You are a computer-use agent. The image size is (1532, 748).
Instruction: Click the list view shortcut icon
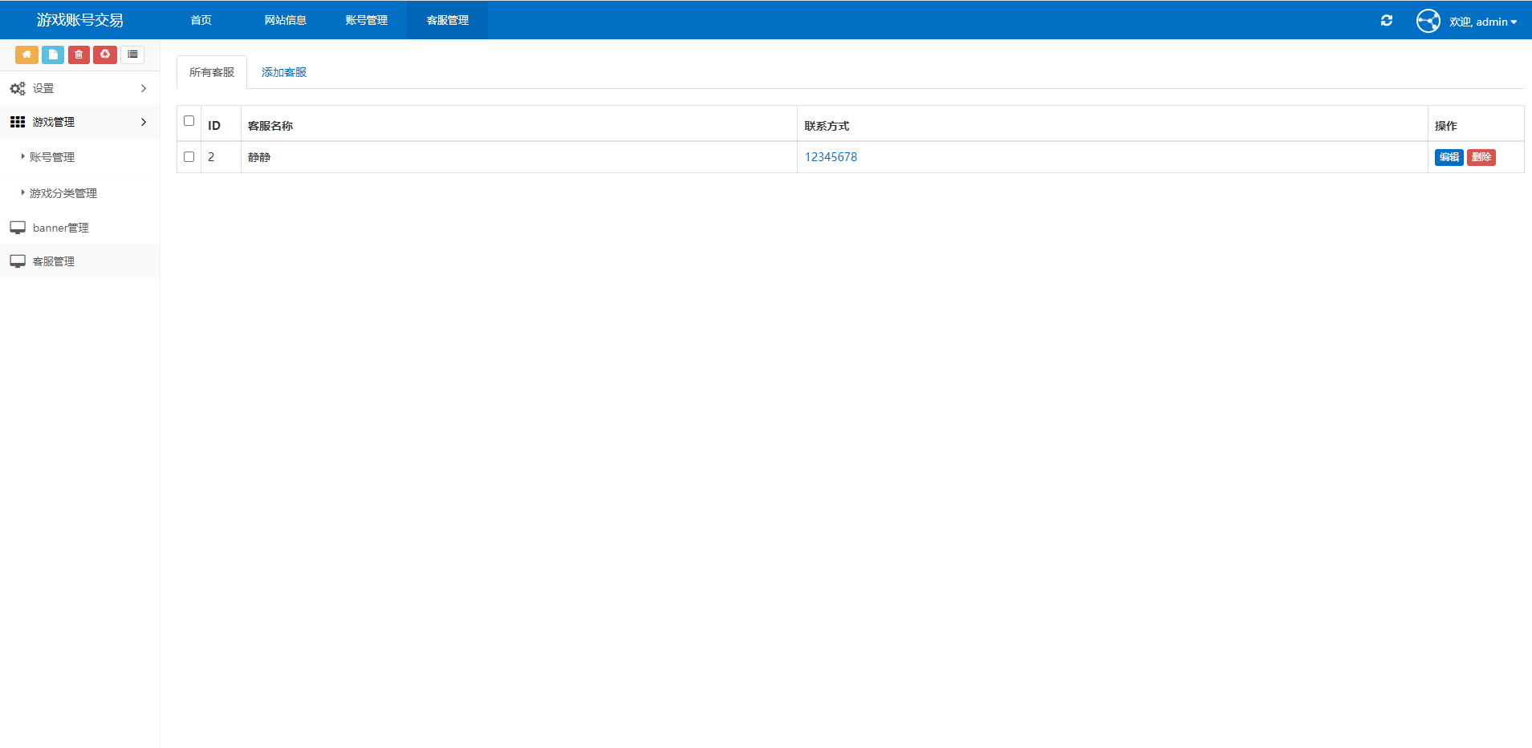tap(132, 55)
